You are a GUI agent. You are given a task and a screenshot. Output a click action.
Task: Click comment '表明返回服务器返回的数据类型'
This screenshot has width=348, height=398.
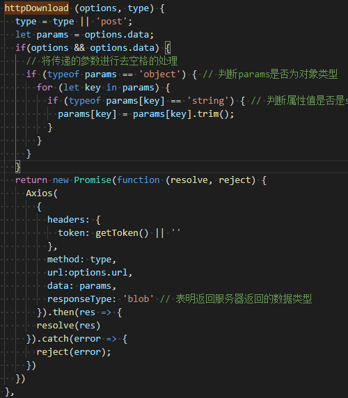coord(244,299)
